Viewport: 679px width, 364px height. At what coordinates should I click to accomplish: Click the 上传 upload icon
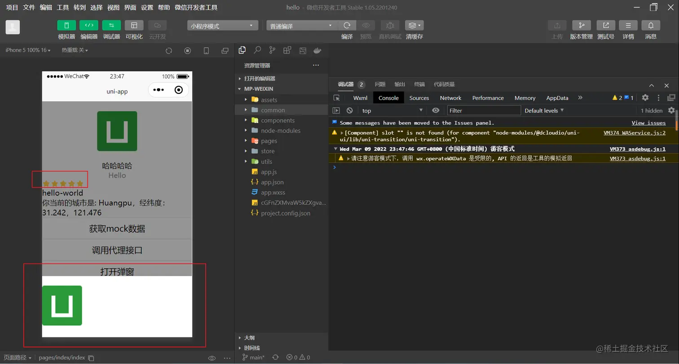tap(557, 25)
